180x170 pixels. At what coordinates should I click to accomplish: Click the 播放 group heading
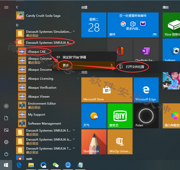(166, 7)
